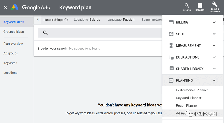Open Tools & Settings wrench icon
Image resolution: width=224 pixels, height=123 pixels.
(215, 7)
